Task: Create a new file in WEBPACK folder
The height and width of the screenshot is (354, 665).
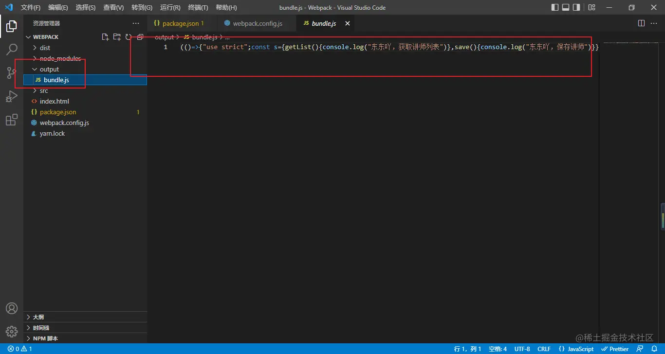Action: click(105, 37)
